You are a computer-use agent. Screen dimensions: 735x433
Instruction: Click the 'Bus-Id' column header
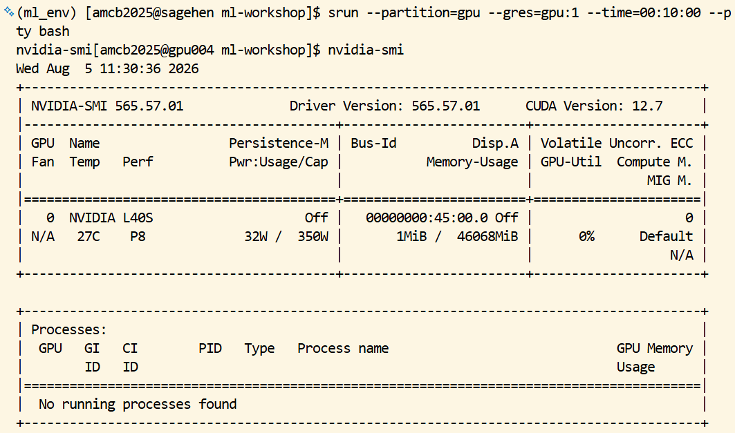click(373, 143)
